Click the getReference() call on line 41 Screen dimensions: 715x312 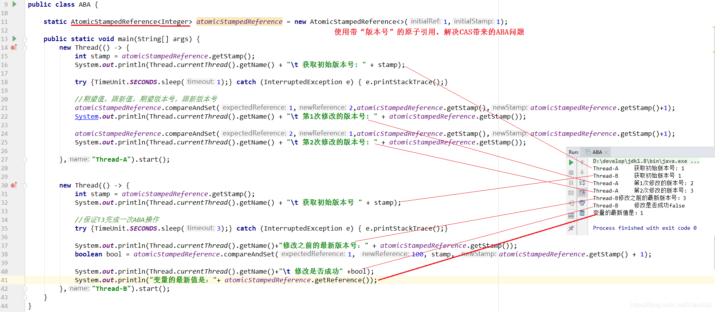(343, 280)
